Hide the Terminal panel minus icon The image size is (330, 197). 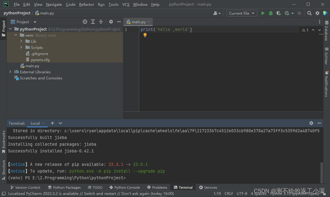point(319,123)
